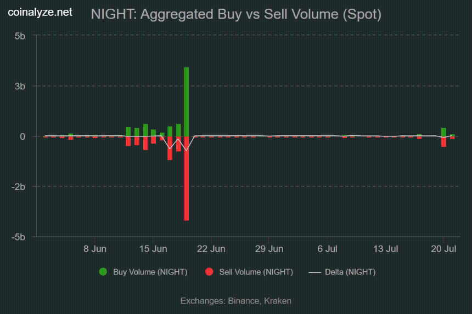Viewport: 472px width, 314px height.
Task: Select the green buy bar near 20 Jul
Action: tap(443, 132)
